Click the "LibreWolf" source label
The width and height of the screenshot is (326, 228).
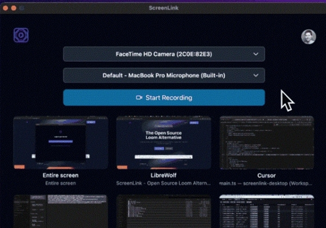click(164, 175)
